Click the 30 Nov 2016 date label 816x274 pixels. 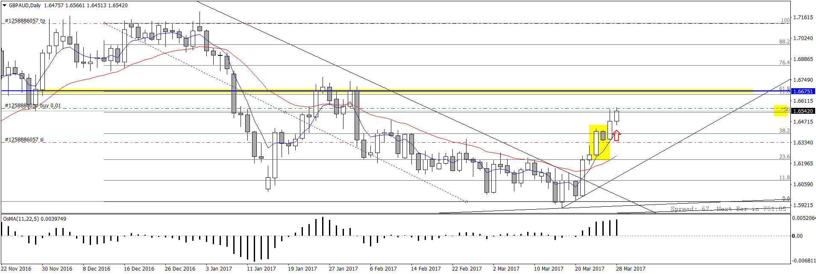point(57,269)
